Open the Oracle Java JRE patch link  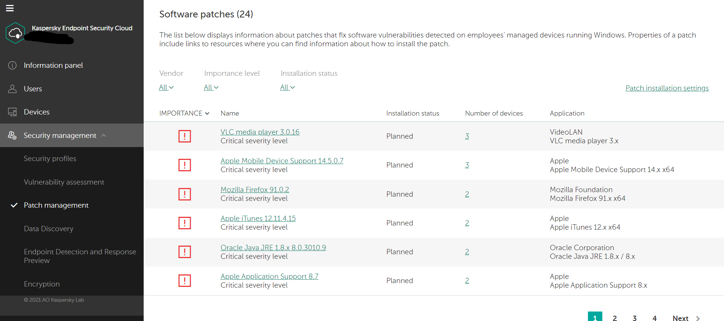[x=273, y=247]
